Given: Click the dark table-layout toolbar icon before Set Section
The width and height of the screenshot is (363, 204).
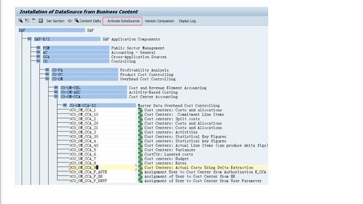Looking at the screenshot, I should 41,21.
